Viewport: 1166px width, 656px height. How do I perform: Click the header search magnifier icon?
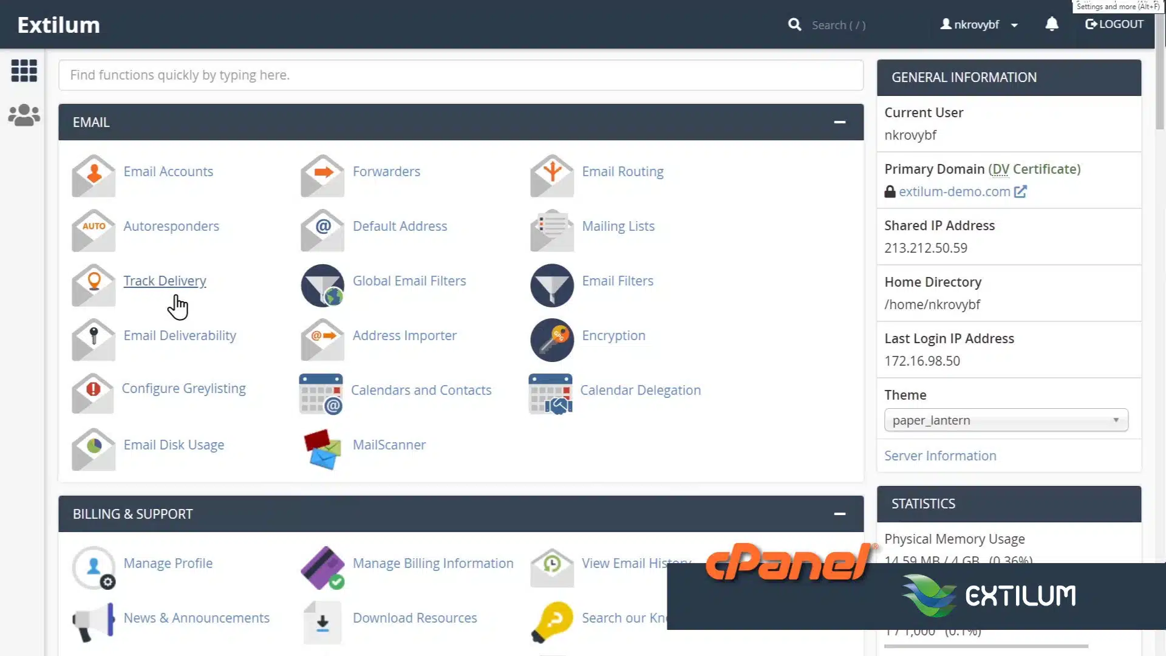coord(794,24)
